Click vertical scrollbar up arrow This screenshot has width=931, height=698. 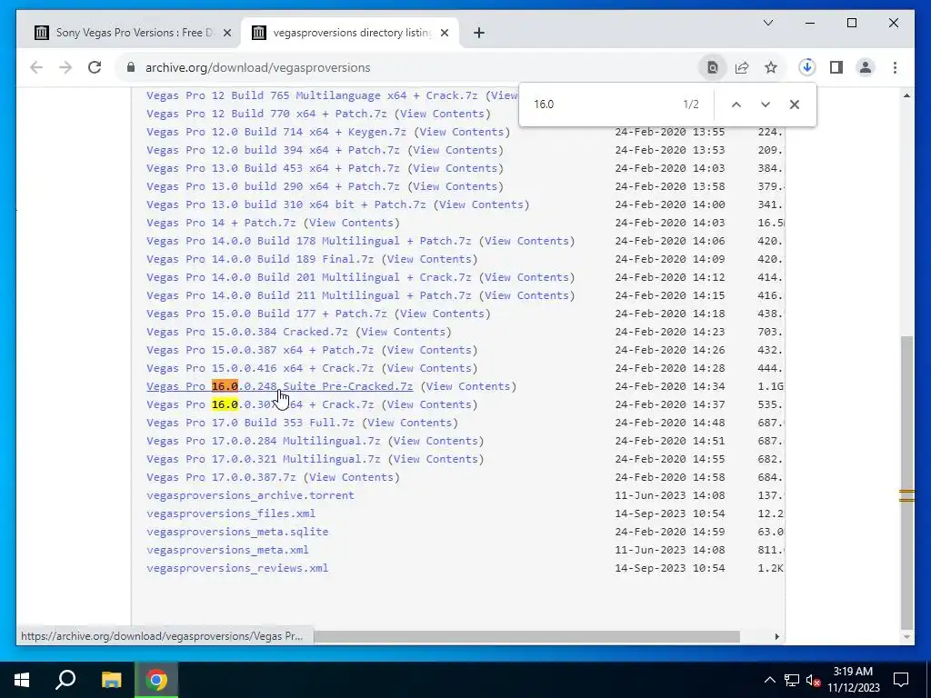pos(906,95)
